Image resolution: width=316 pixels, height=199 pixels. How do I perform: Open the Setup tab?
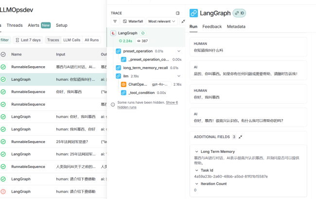pos(61,25)
